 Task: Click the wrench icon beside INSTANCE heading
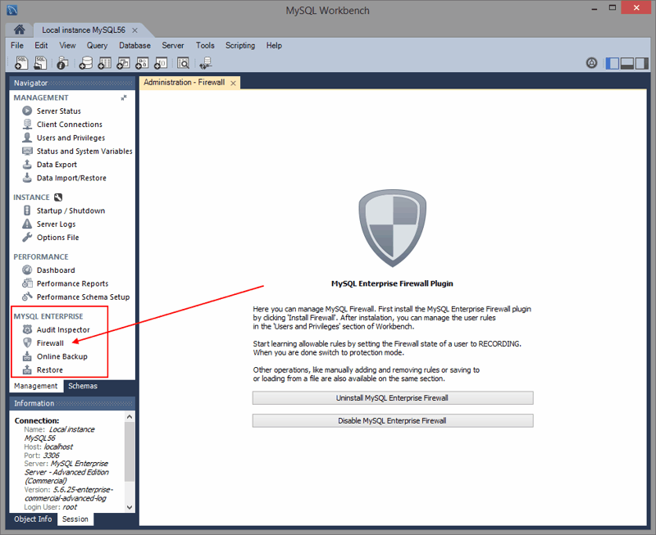[58, 197]
